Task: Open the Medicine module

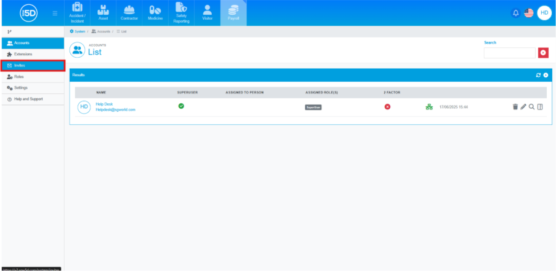Action: pyautogui.click(x=155, y=13)
